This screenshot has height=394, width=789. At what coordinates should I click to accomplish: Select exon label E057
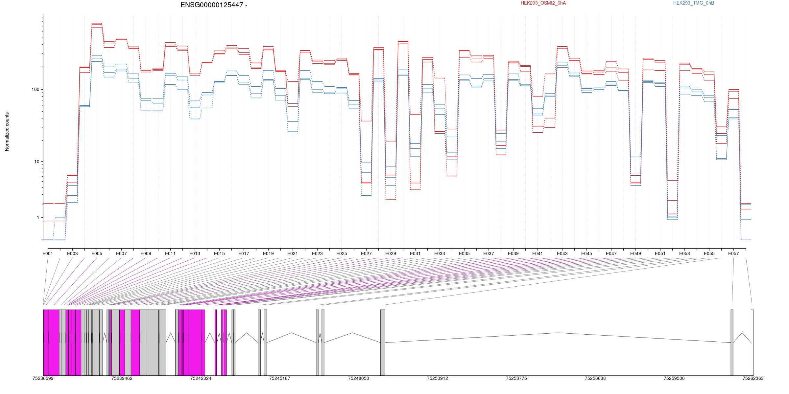[x=733, y=253]
